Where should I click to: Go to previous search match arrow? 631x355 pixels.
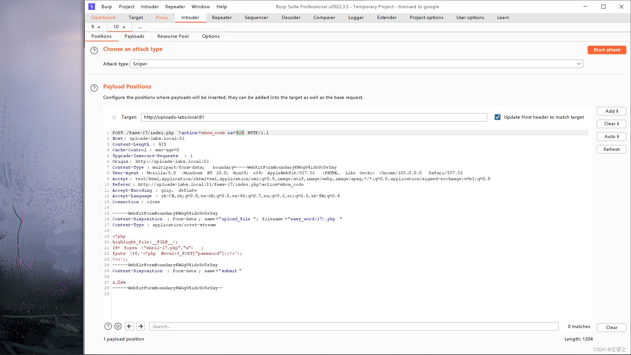point(129,326)
